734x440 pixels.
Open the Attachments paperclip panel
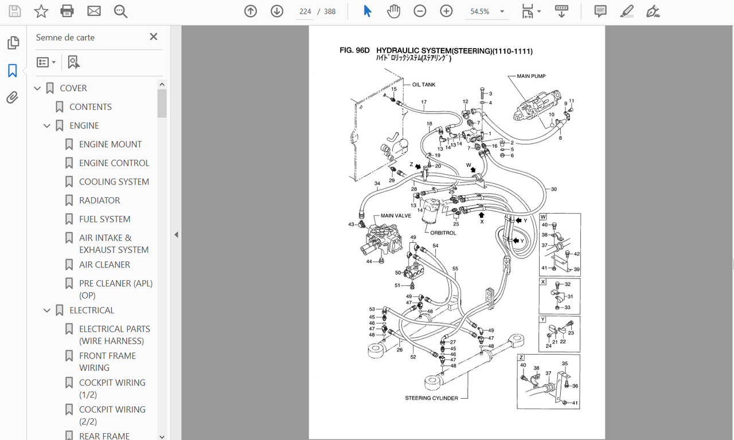13,97
